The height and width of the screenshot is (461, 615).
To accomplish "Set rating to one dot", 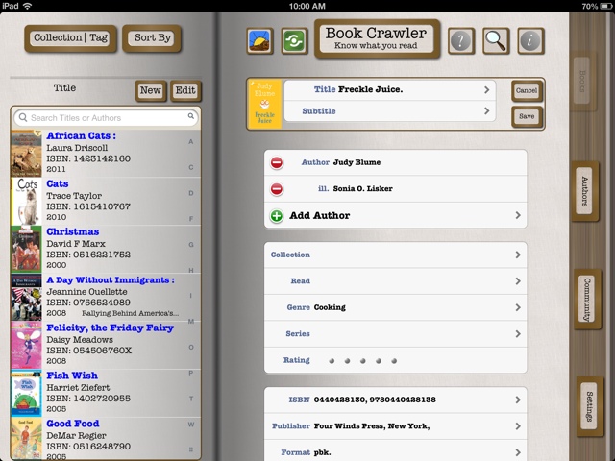I will [x=332, y=361].
